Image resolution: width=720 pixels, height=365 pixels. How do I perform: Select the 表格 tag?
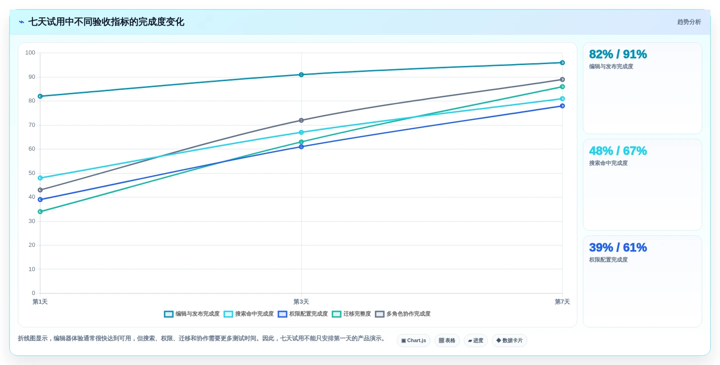447,341
